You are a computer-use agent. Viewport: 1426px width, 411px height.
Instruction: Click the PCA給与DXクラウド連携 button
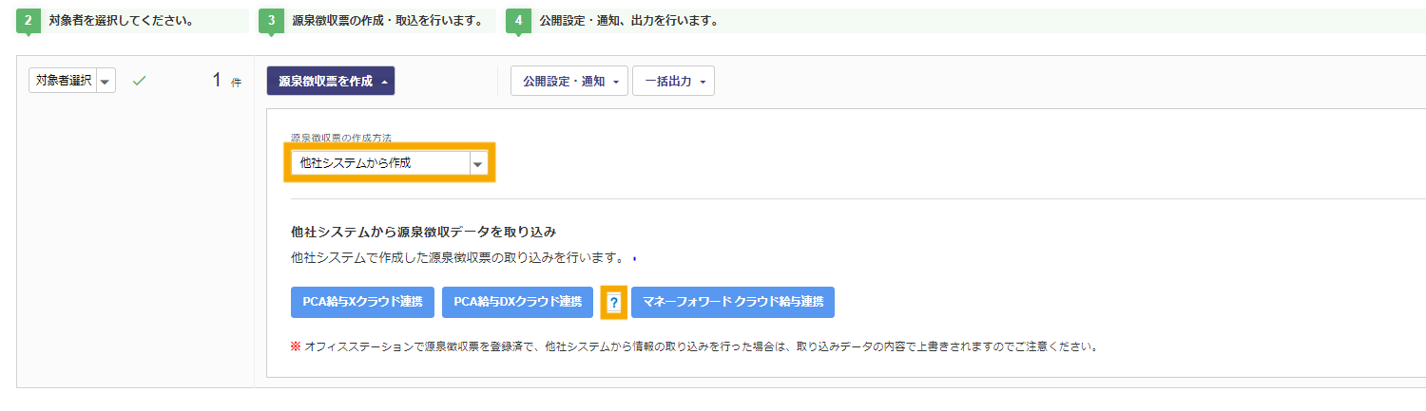[x=517, y=302]
